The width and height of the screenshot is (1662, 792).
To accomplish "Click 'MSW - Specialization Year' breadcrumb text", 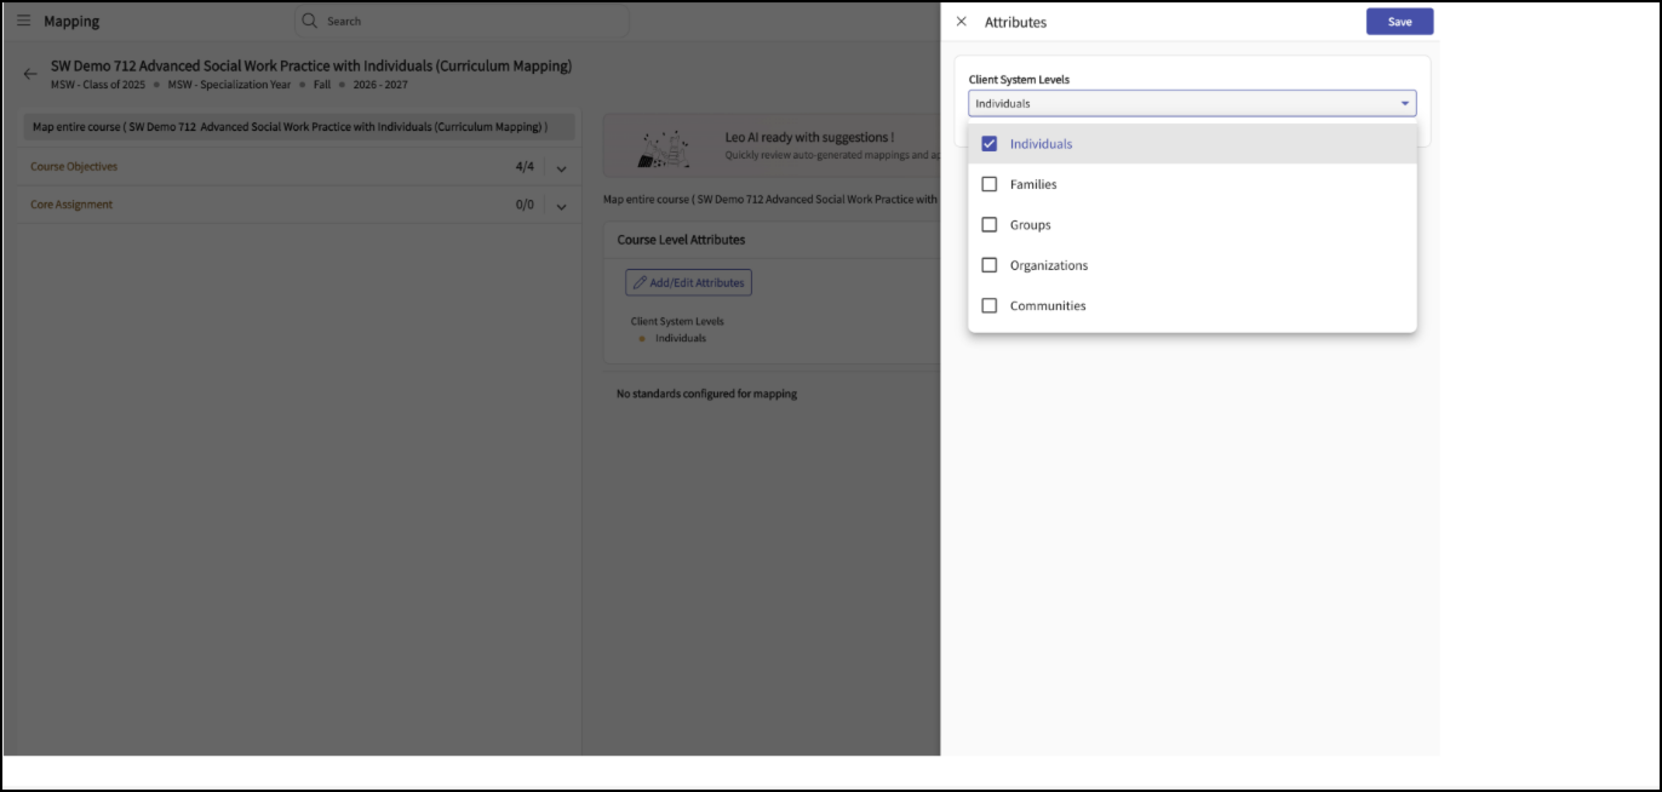I will coord(229,85).
